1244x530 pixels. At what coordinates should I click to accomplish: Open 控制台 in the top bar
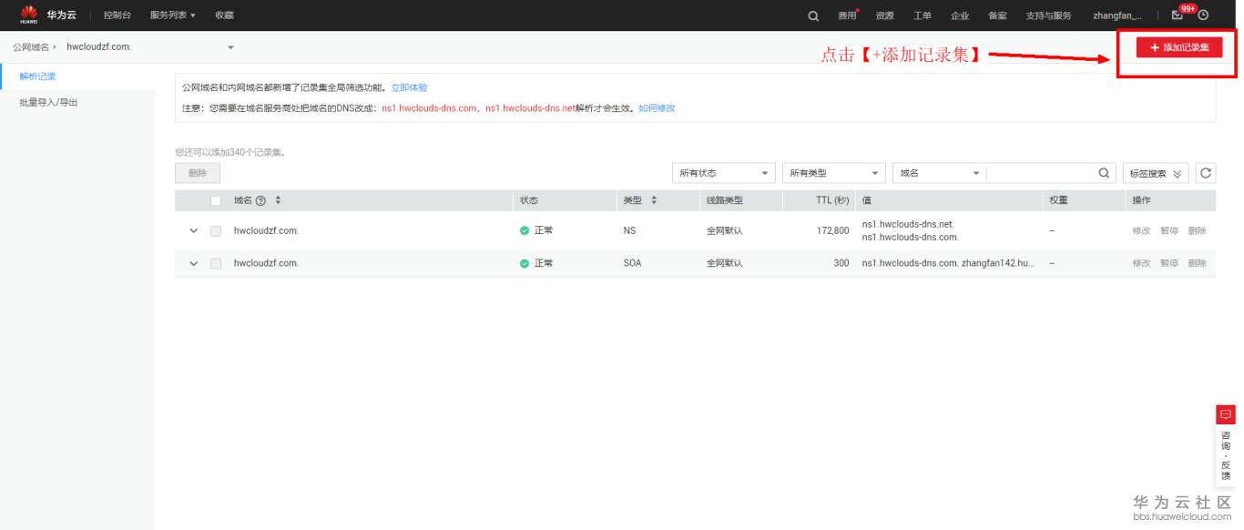[x=117, y=15]
